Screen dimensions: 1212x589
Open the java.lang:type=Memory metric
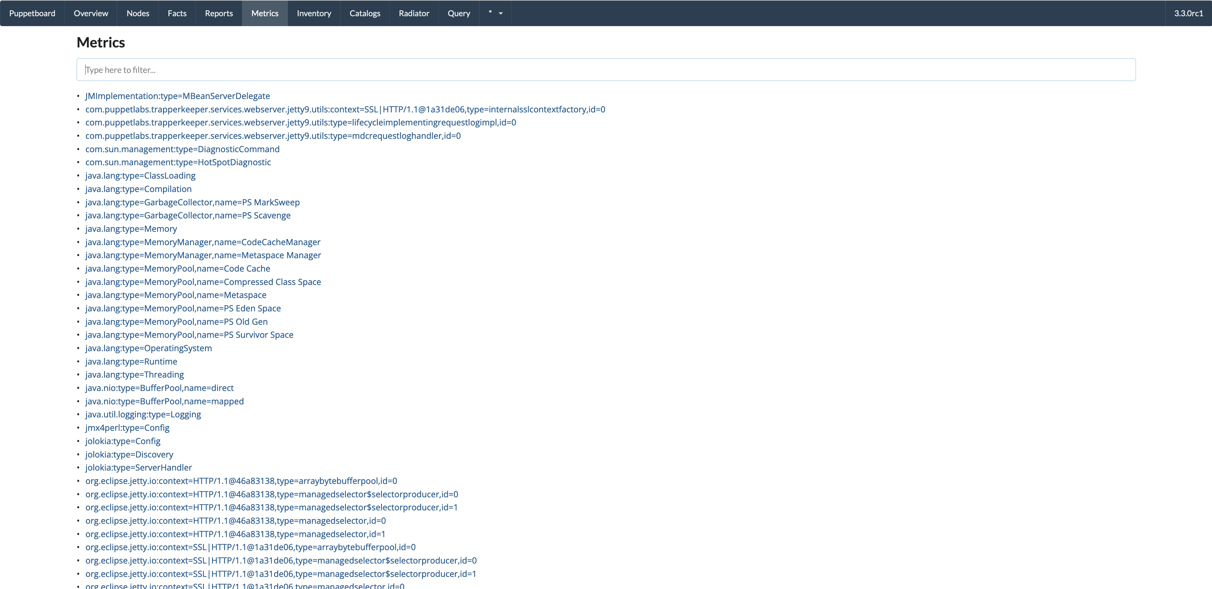coord(131,229)
